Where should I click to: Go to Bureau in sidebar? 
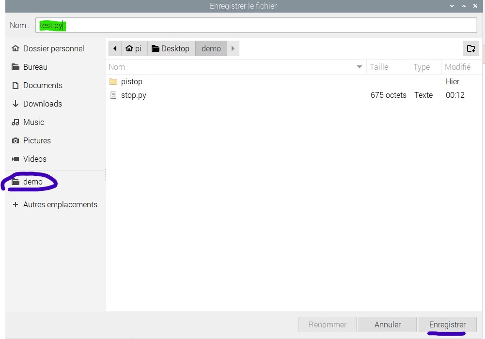(35, 67)
